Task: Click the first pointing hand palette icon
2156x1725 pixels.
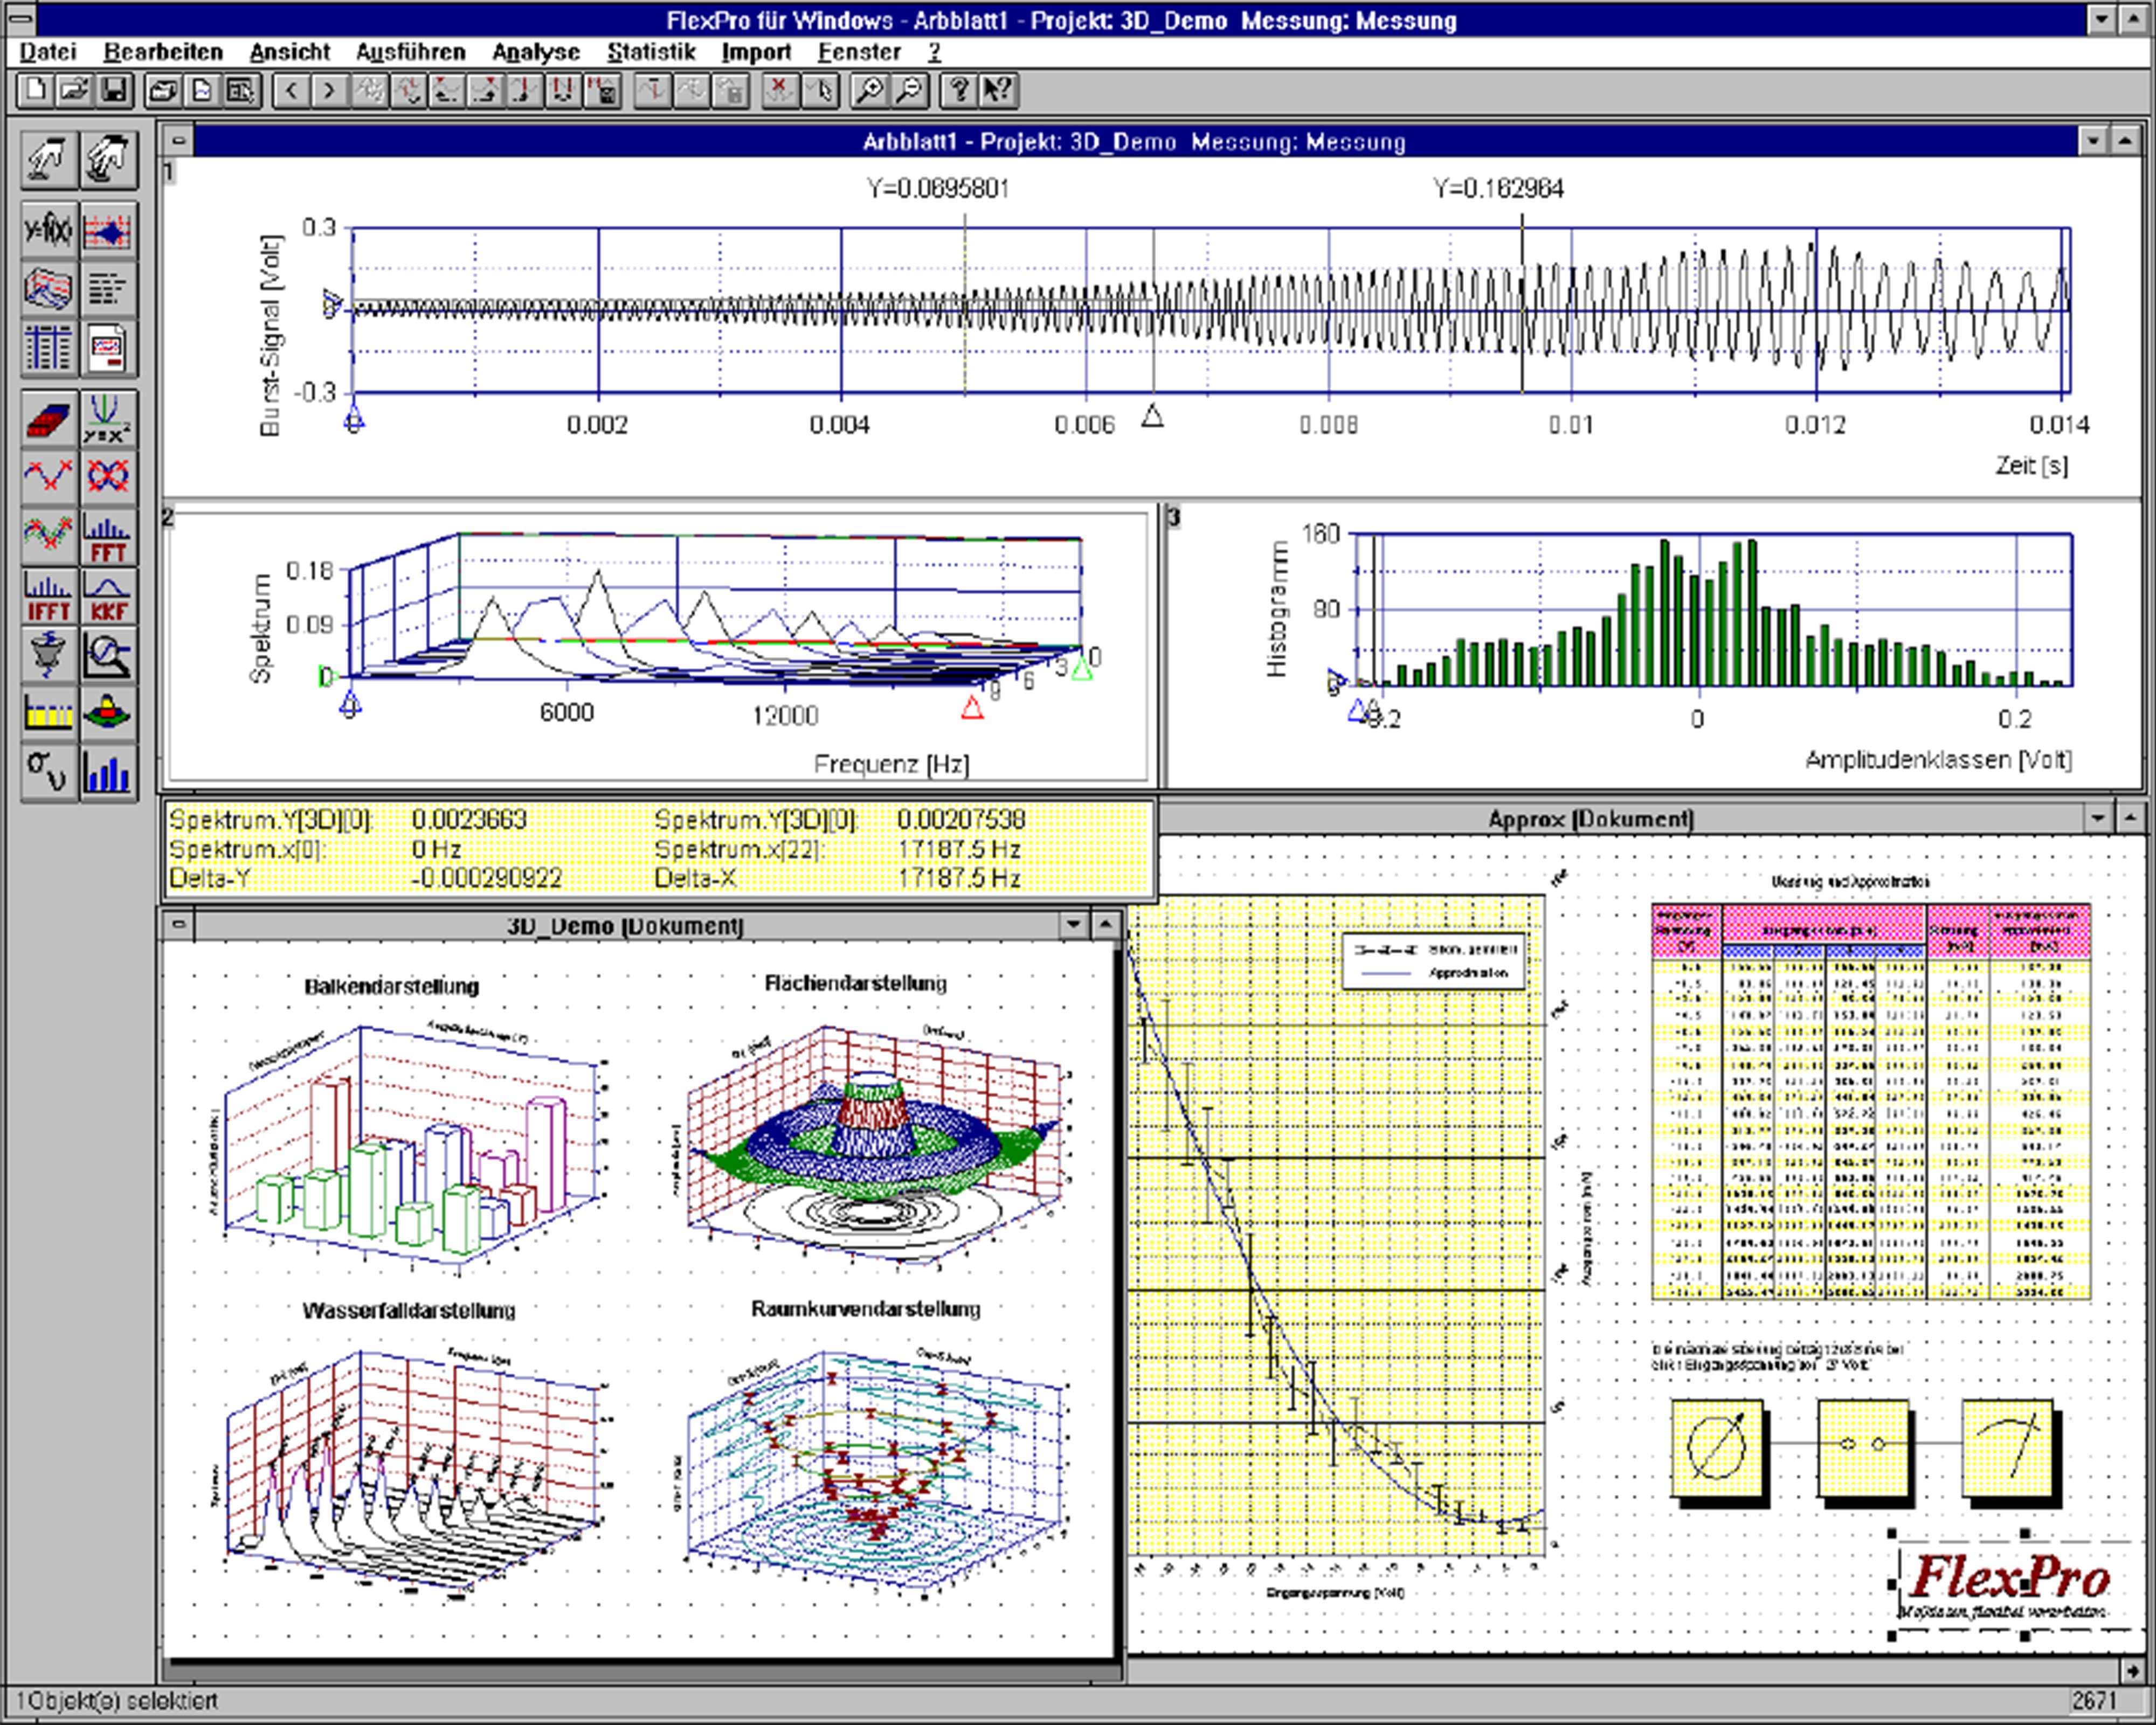Action: pyautogui.click(x=48, y=160)
